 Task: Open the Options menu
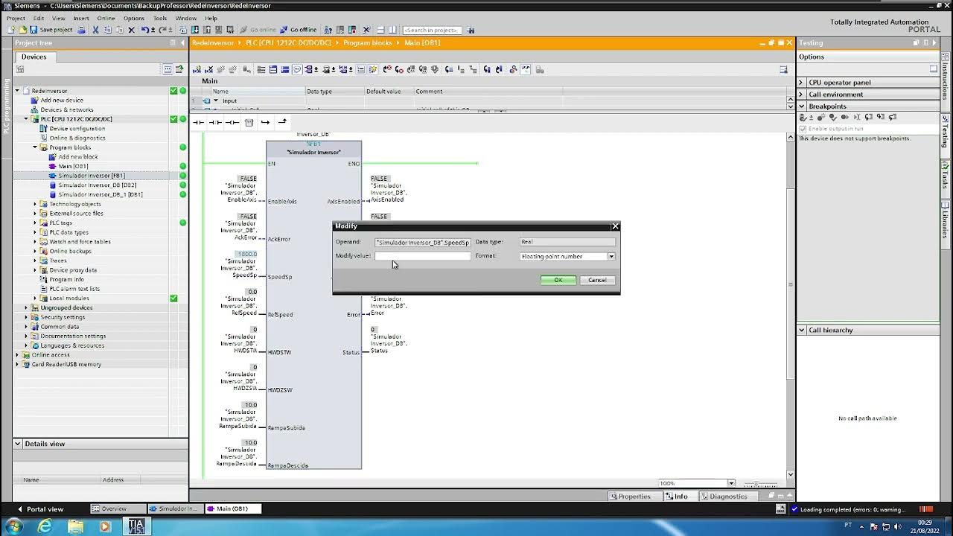[134, 18]
